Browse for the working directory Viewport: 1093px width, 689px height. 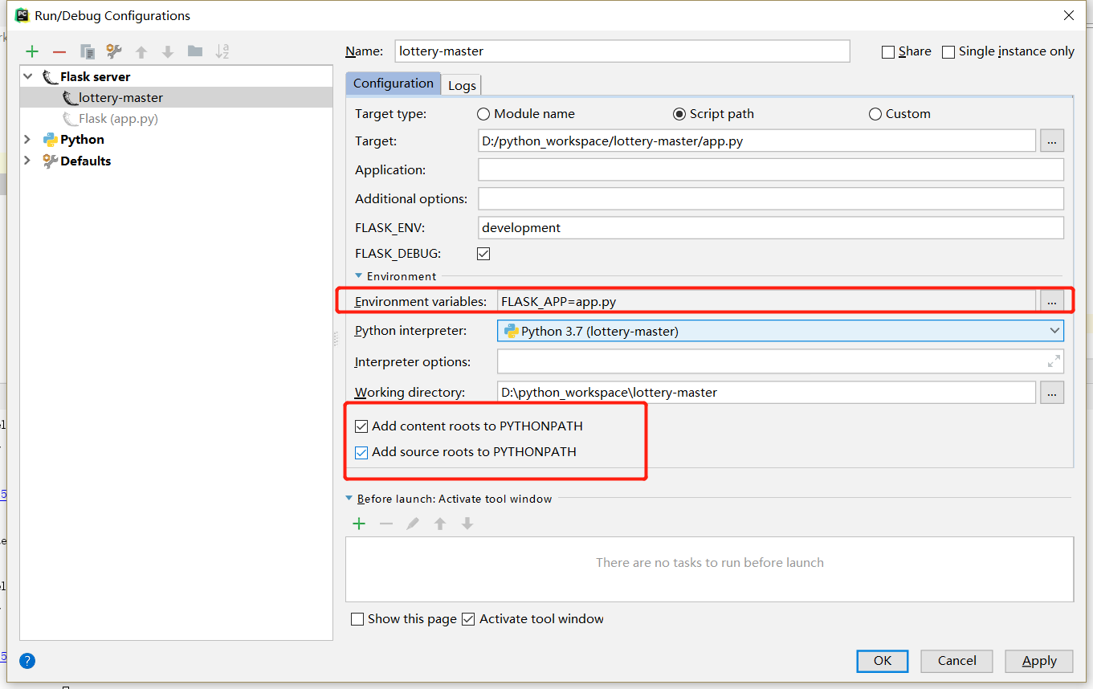click(x=1052, y=393)
